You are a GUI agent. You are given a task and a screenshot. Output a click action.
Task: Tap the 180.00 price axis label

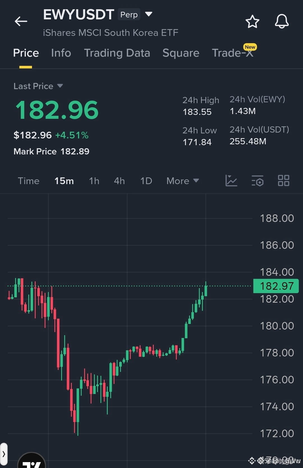(x=277, y=326)
